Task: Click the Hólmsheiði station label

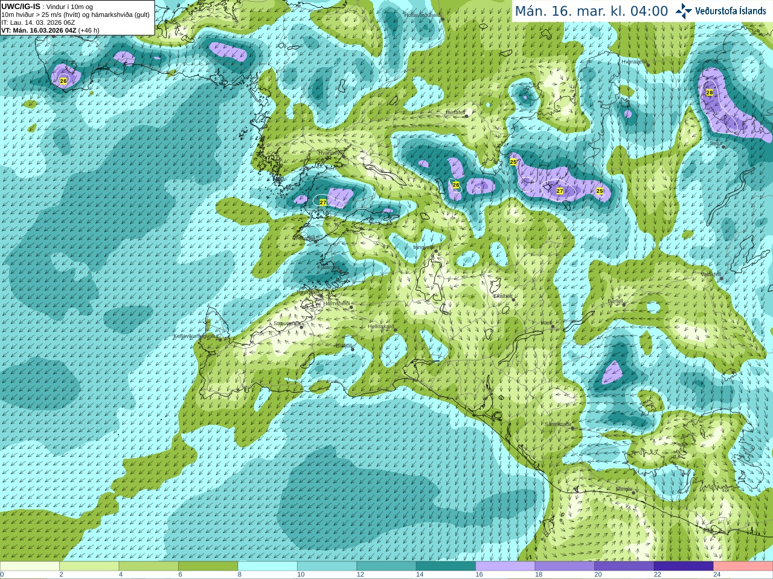Action: 336,303
